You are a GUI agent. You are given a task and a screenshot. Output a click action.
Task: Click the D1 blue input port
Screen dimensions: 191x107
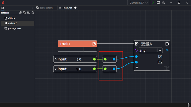(136, 57)
